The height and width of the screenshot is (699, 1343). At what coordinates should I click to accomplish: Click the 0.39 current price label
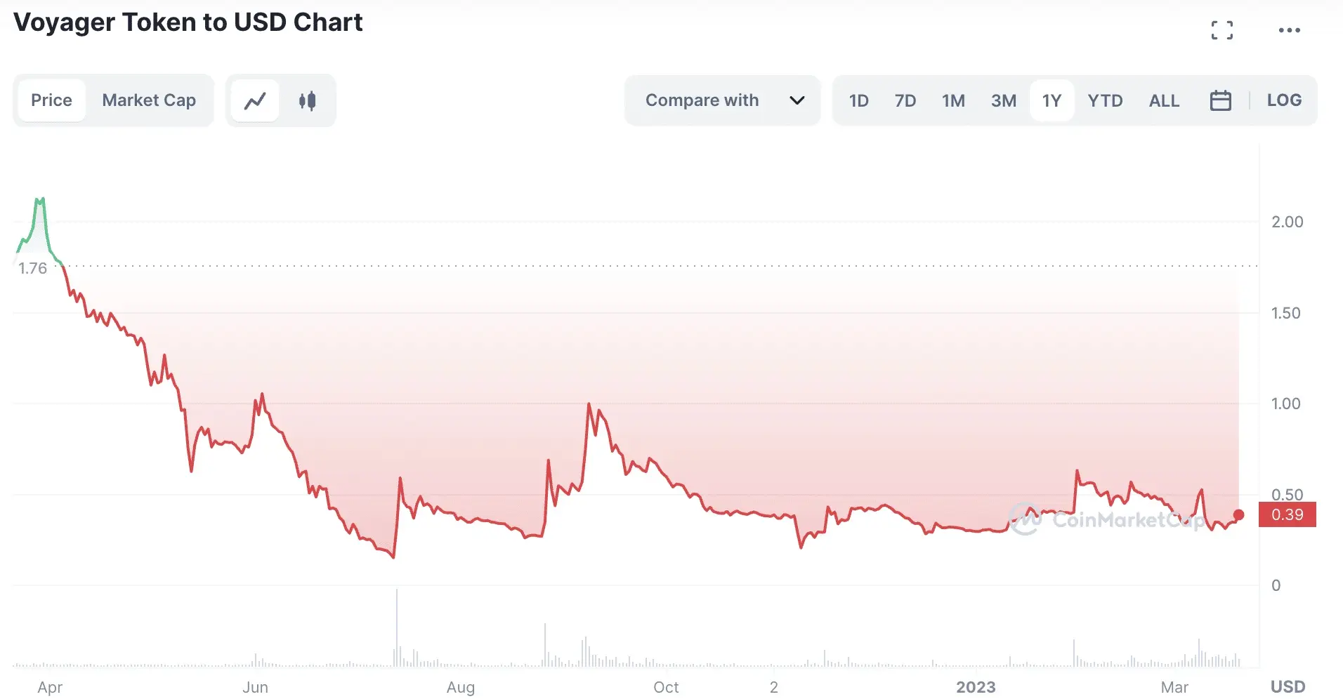1287,514
